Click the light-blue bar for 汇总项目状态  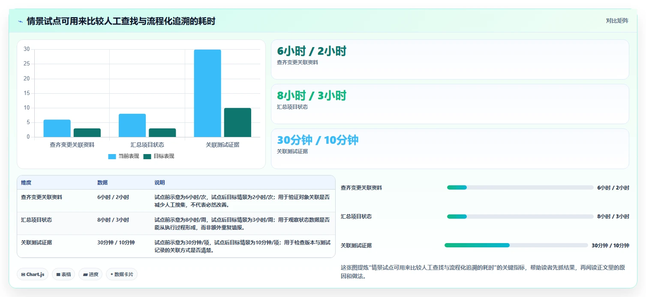pyautogui.click(x=132, y=125)
